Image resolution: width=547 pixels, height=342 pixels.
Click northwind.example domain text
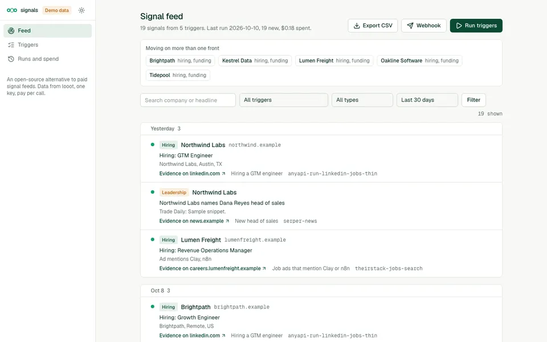(x=255, y=145)
